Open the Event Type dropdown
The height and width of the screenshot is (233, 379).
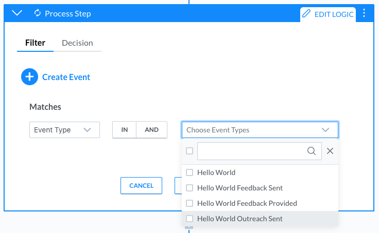point(64,130)
